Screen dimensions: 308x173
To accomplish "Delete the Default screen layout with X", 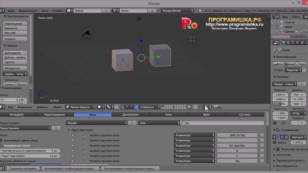I will pos(108,11).
